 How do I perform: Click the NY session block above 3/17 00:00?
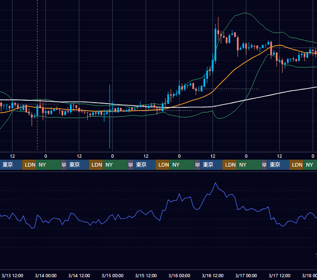249,165
